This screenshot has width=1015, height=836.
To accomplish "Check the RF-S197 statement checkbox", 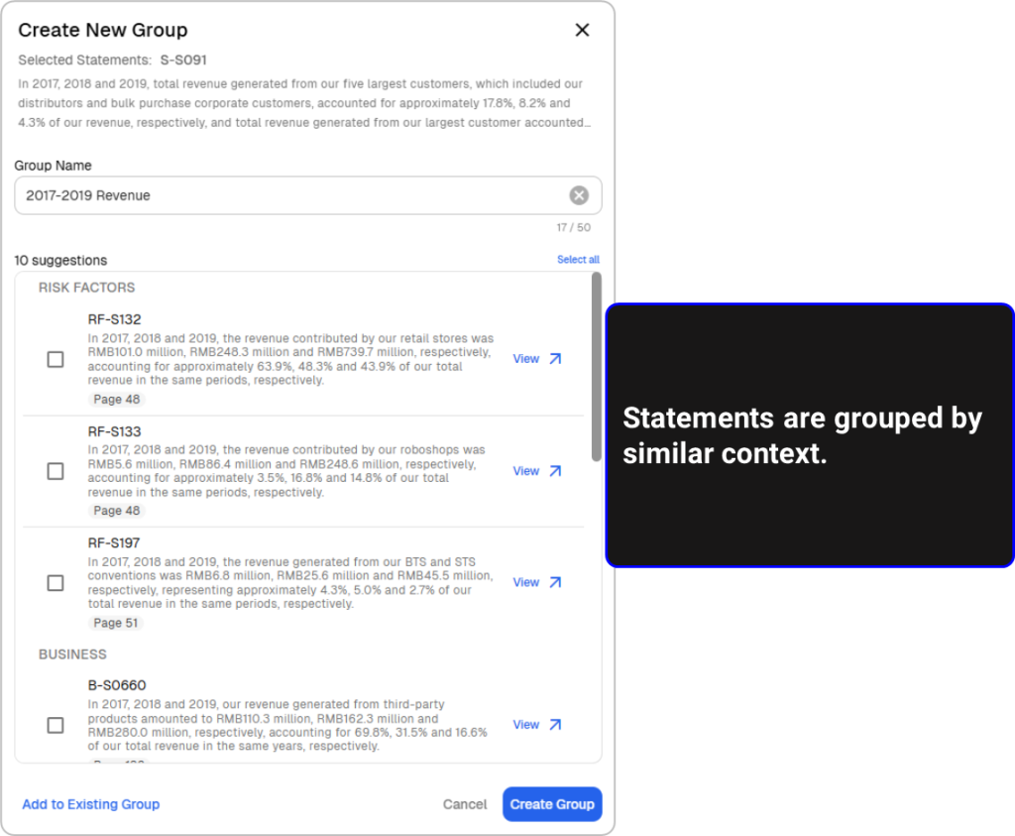I will point(56,583).
